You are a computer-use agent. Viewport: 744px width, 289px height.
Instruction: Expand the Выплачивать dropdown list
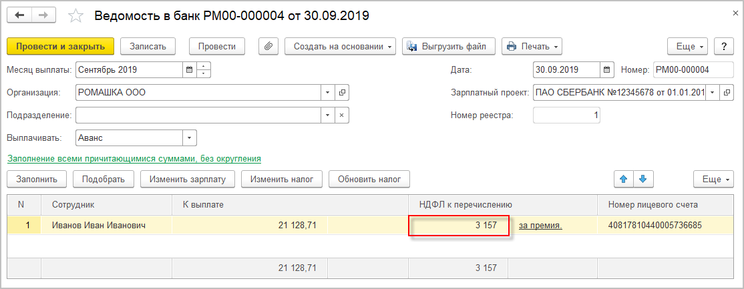tap(189, 138)
